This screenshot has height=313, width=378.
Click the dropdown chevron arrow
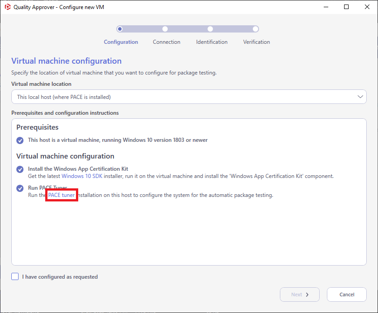click(360, 97)
